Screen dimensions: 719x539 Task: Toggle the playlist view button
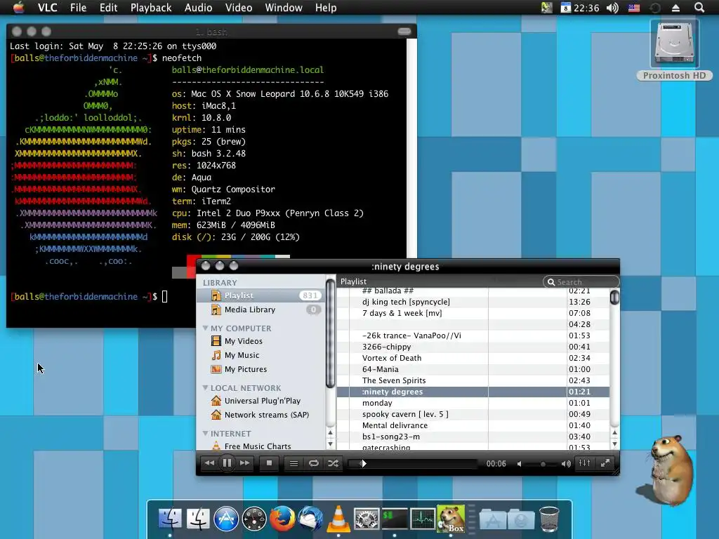[294, 463]
